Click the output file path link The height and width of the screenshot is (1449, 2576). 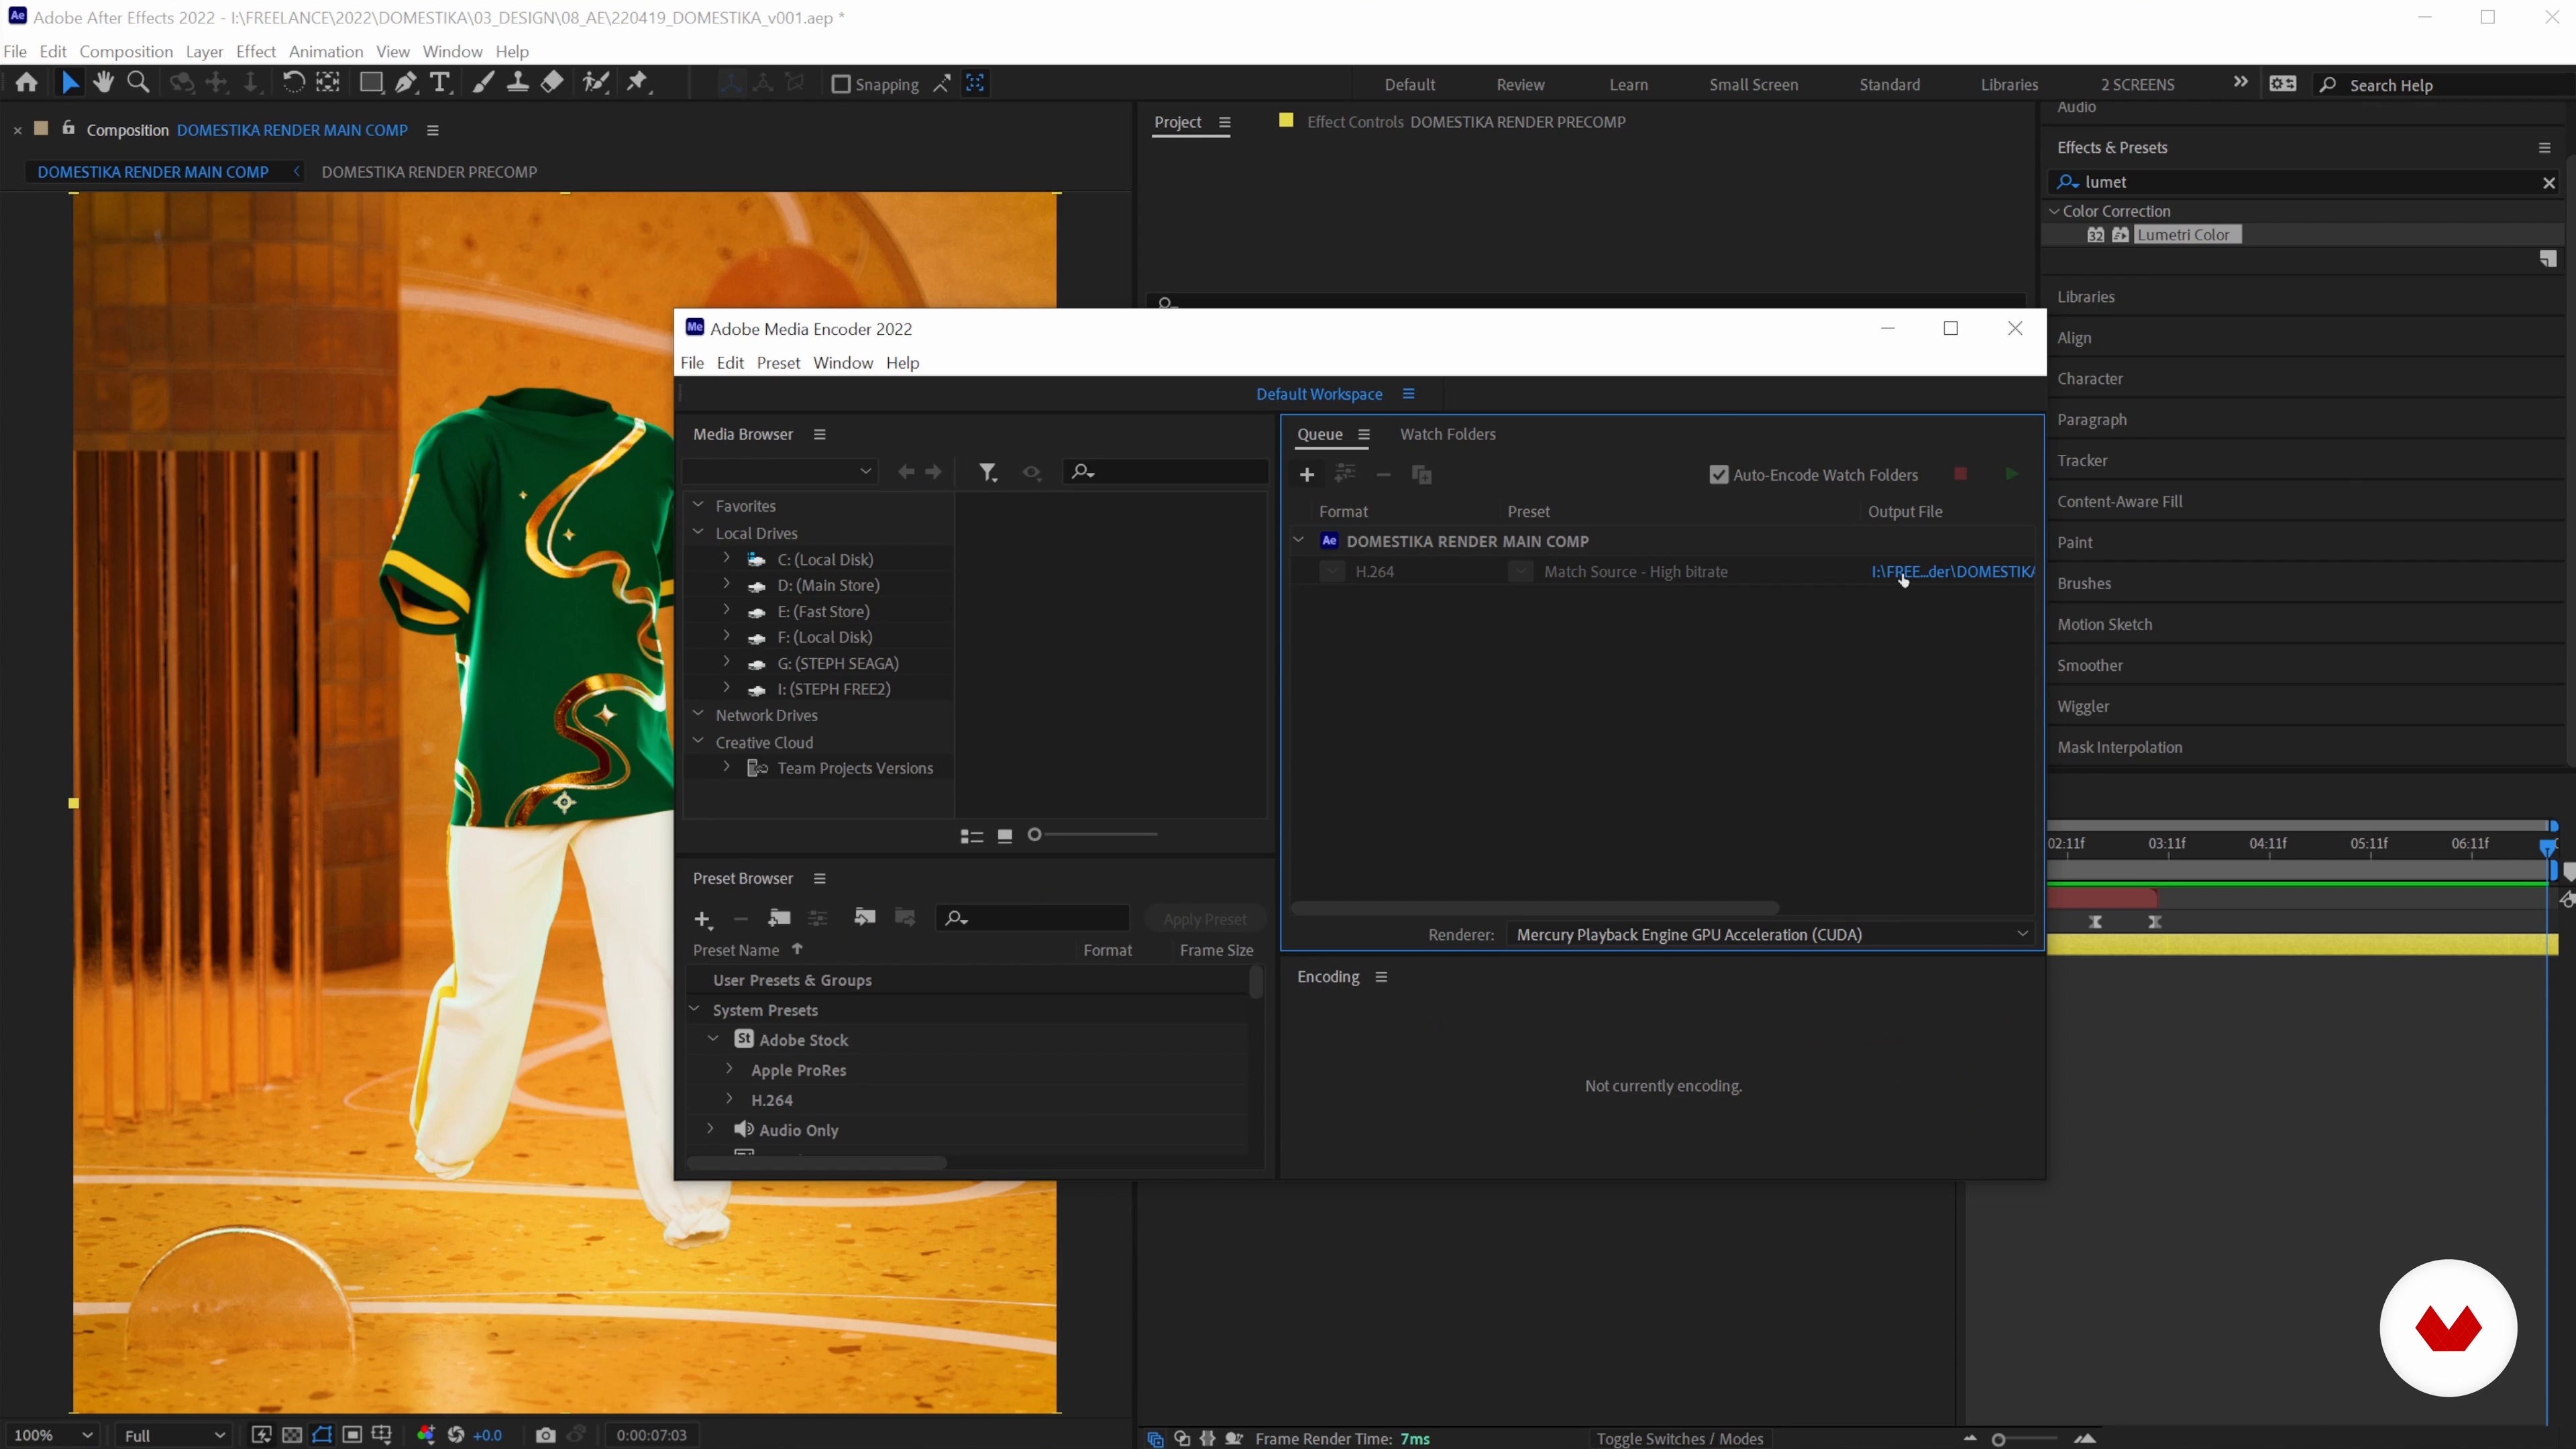pos(1953,572)
